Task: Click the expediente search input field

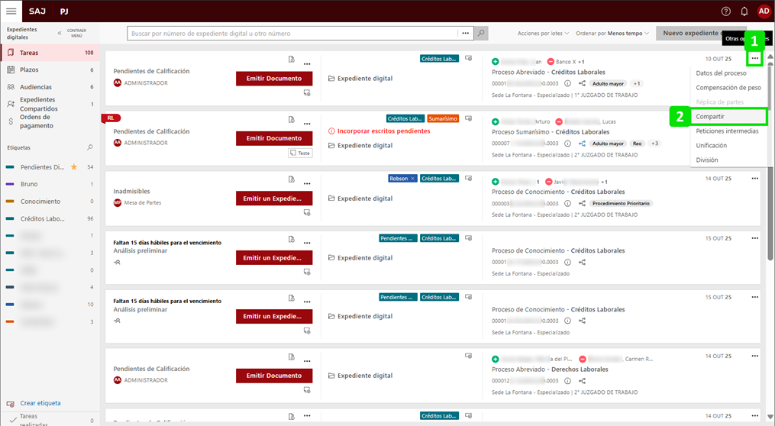Action: pos(294,34)
